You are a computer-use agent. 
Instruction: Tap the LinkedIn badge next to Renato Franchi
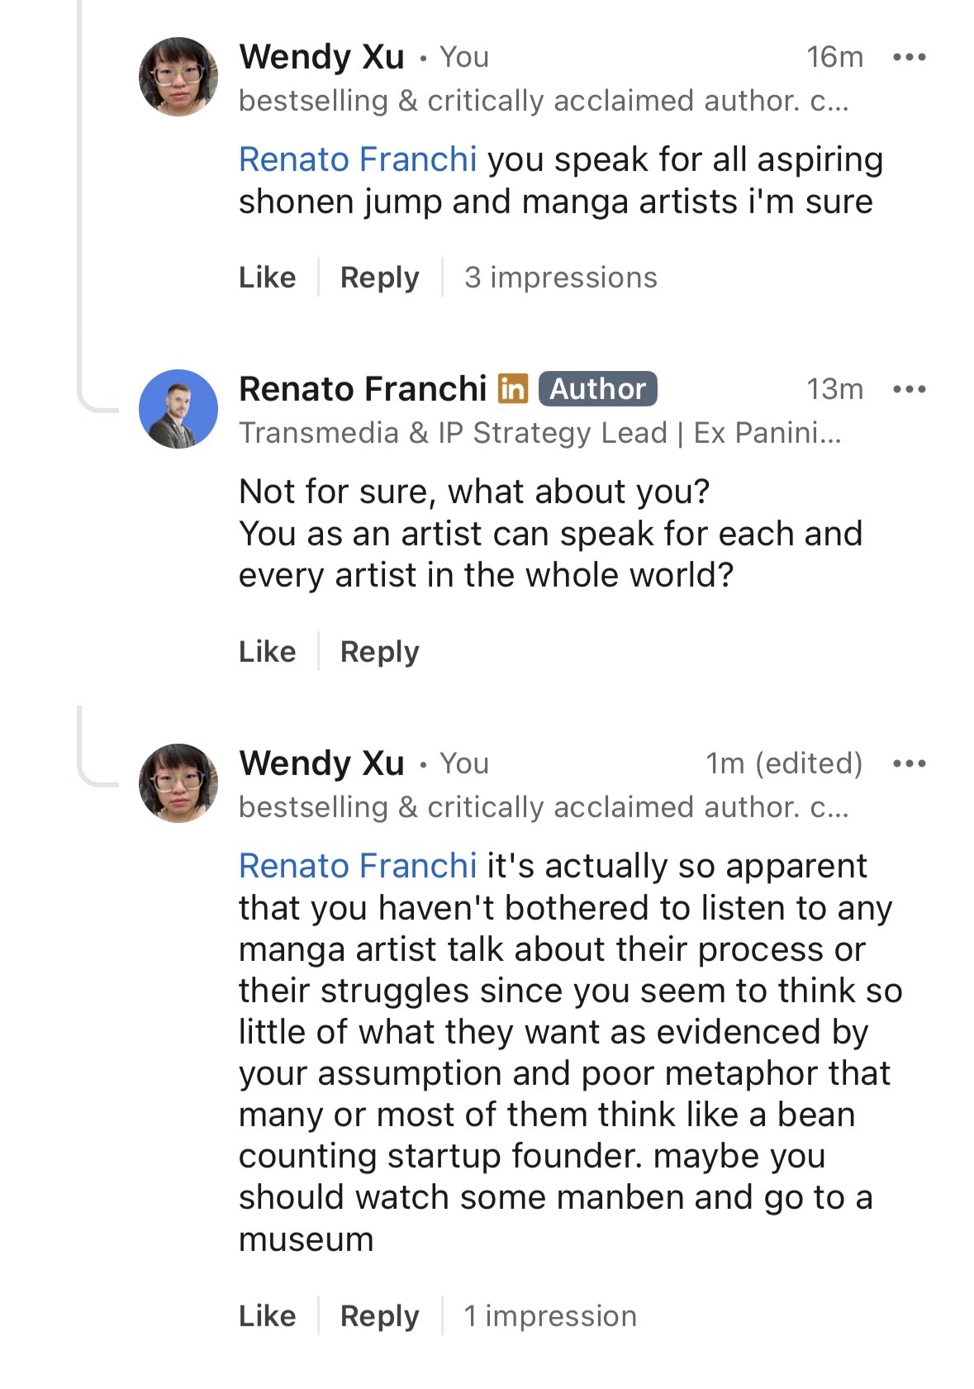[513, 388]
